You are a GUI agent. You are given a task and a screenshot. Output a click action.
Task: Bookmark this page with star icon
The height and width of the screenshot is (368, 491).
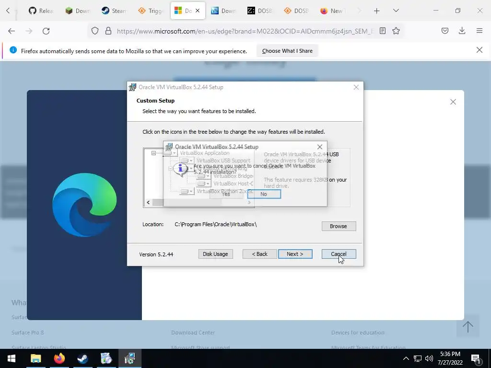[x=396, y=31]
